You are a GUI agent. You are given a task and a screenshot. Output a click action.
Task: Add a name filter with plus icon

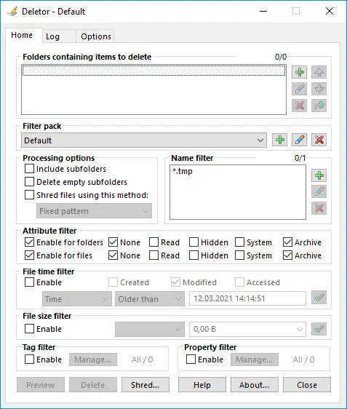(x=319, y=175)
